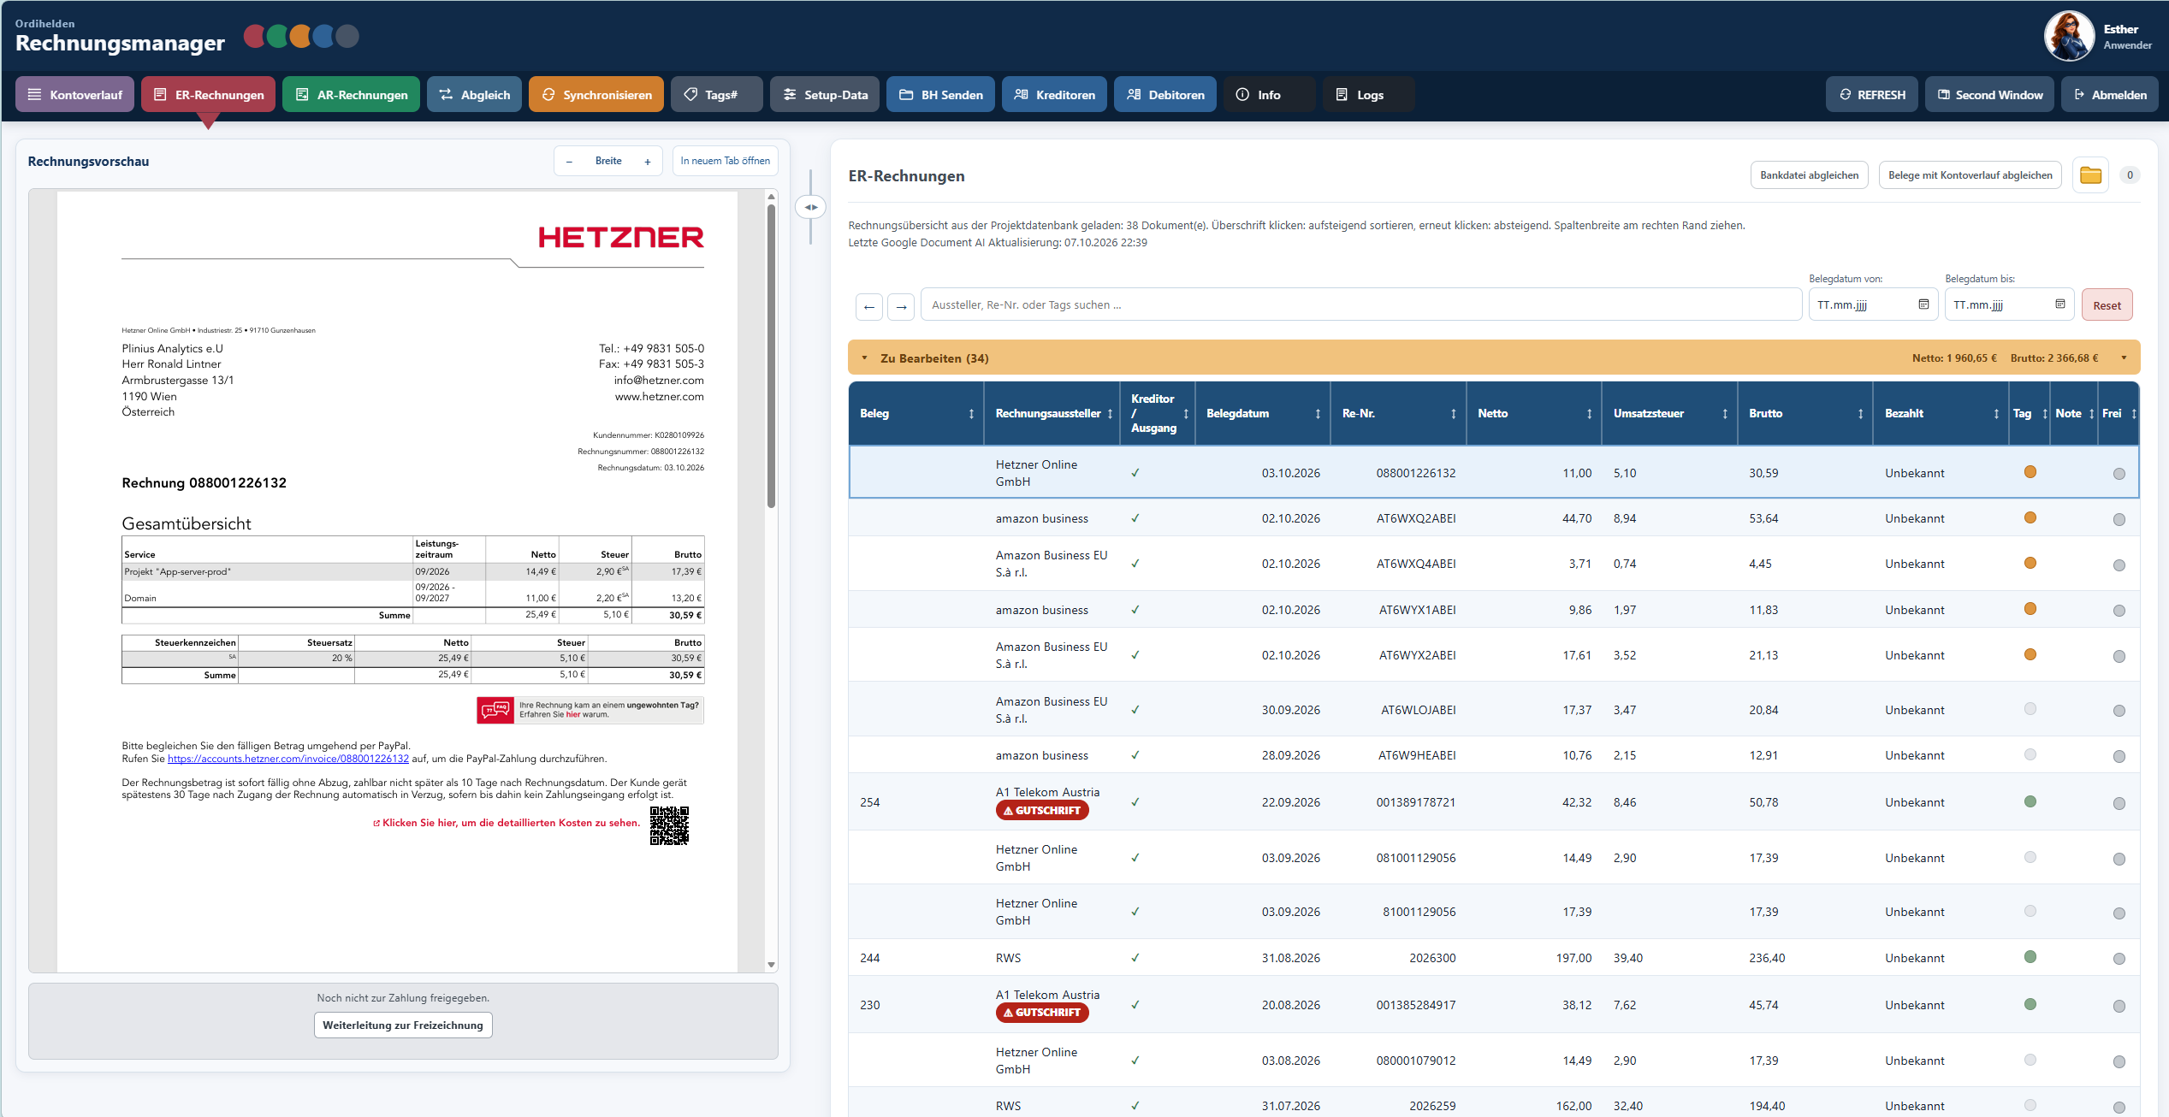The height and width of the screenshot is (1117, 2169).
Task: Click Belege mit Kontoverlauf abgleichen
Action: (x=1970, y=175)
